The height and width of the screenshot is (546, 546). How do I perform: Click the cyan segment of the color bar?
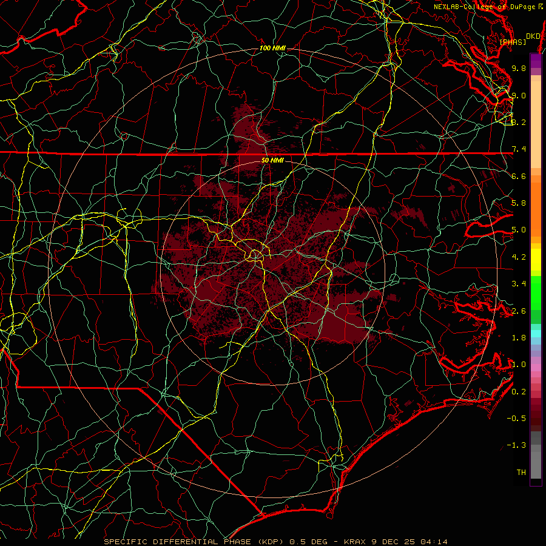(536, 334)
